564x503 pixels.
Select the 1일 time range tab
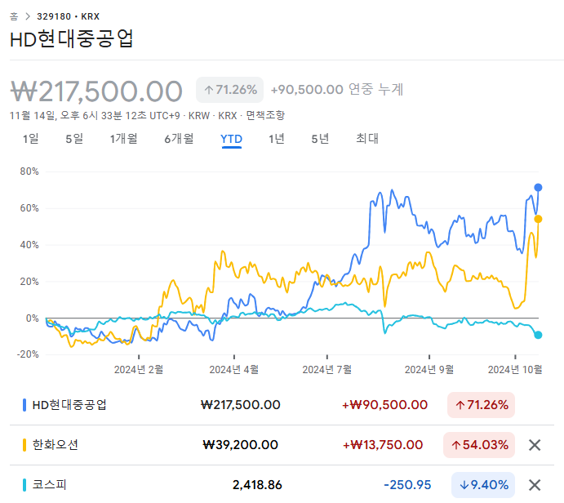(31, 139)
